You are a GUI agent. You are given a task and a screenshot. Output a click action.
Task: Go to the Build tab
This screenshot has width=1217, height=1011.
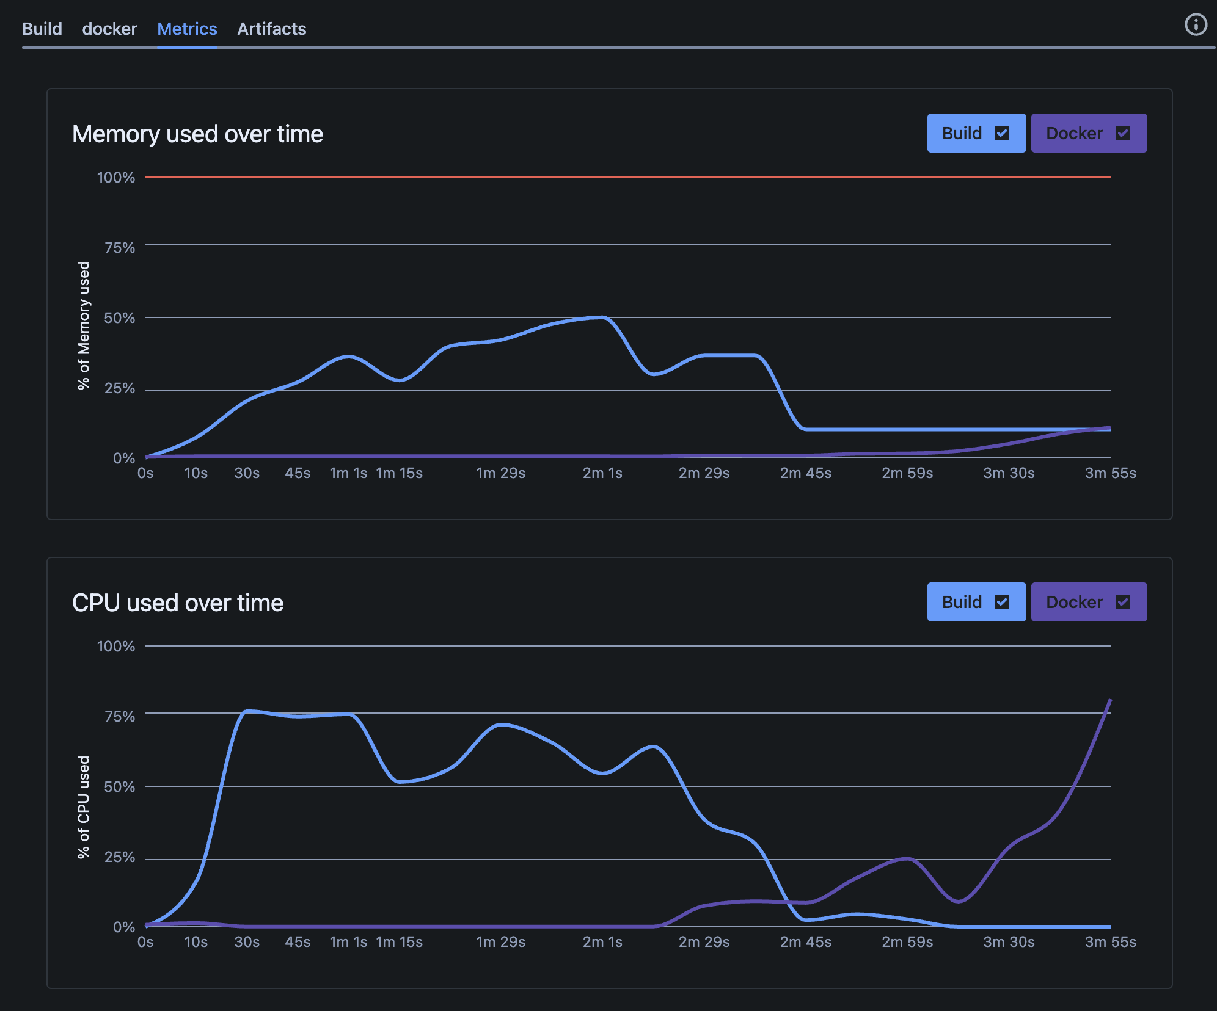(x=42, y=29)
